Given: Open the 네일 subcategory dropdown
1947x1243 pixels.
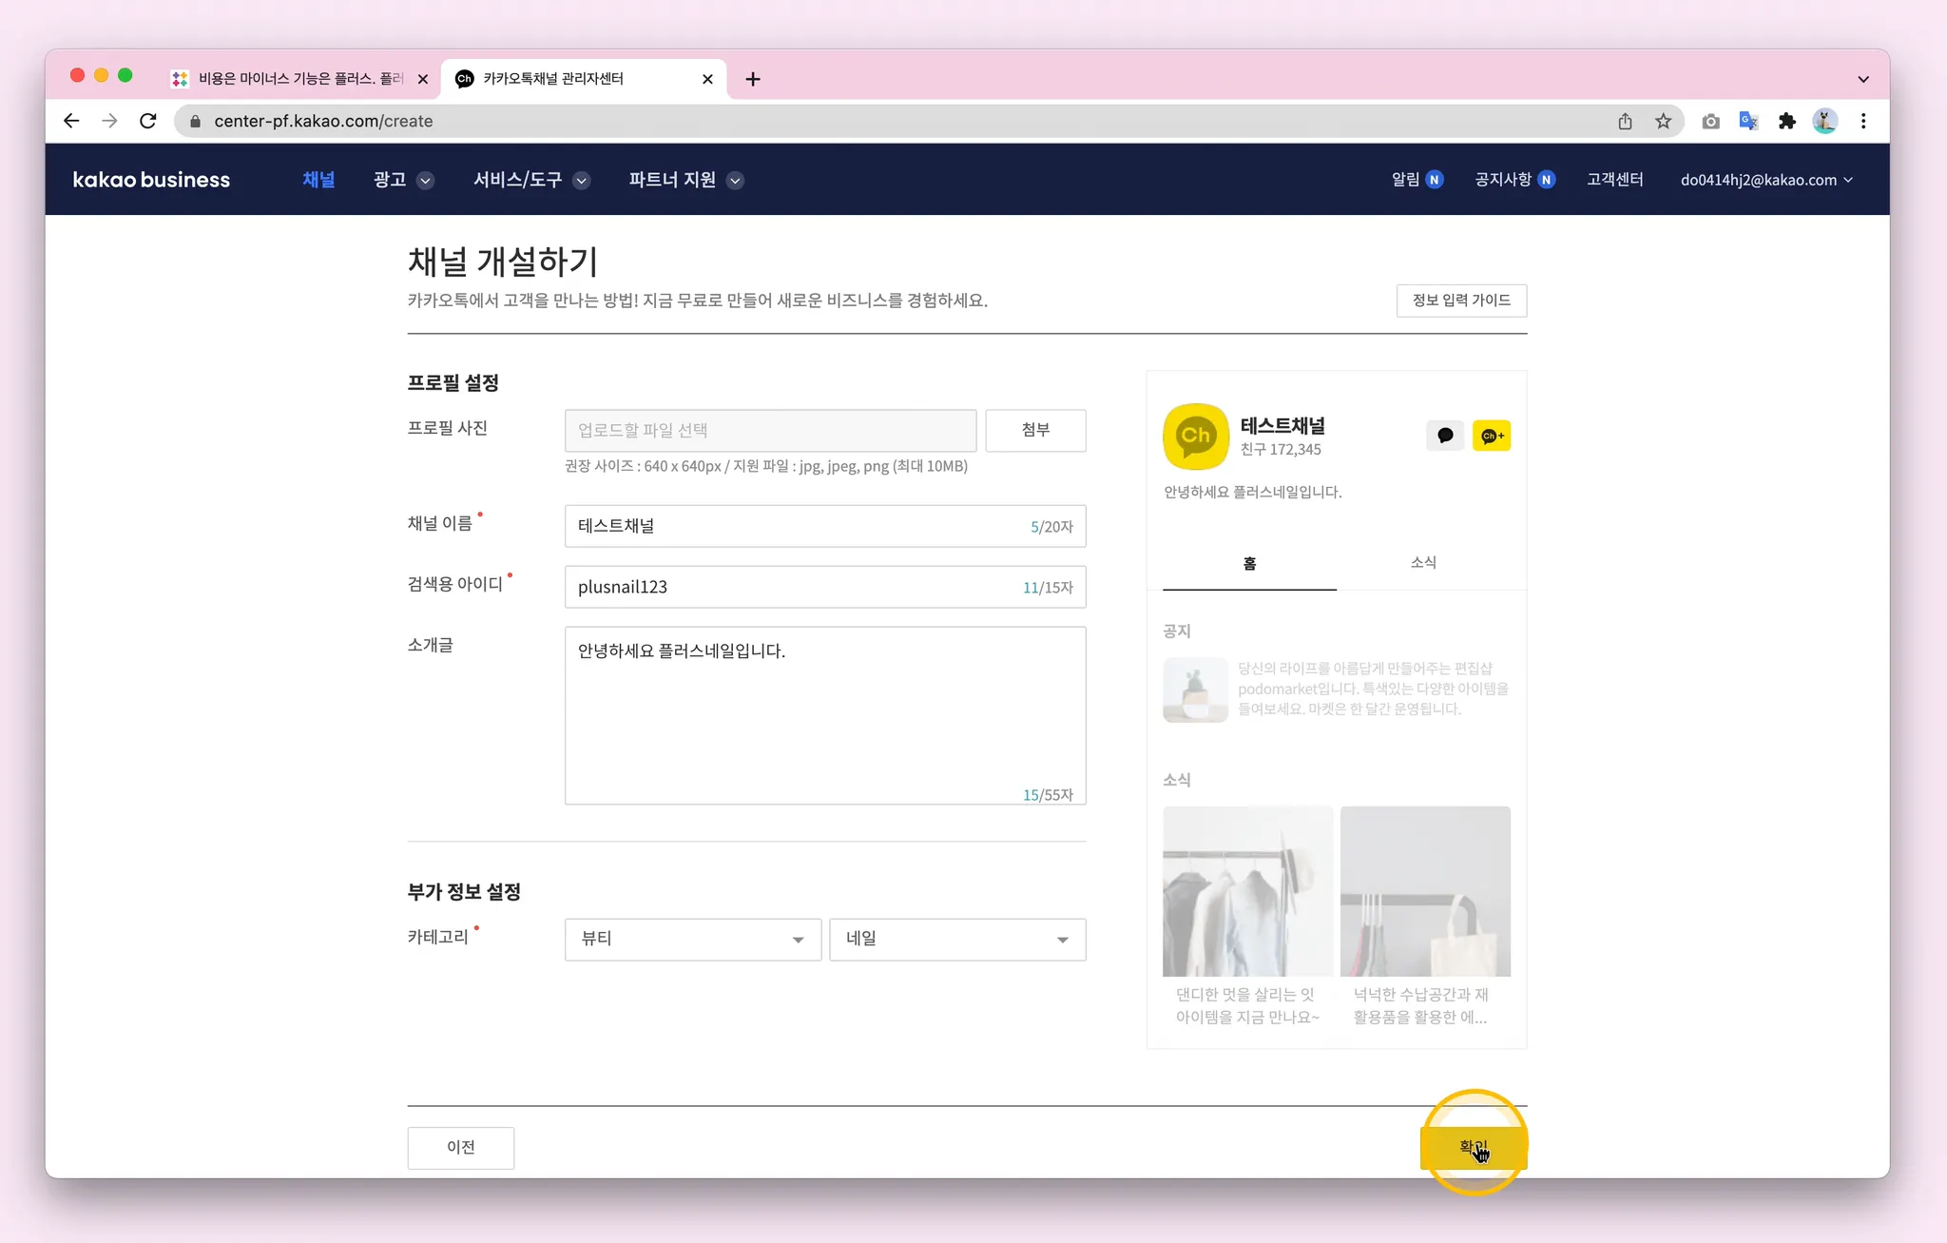Looking at the screenshot, I should pyautogui.click(x=956, y=939).
